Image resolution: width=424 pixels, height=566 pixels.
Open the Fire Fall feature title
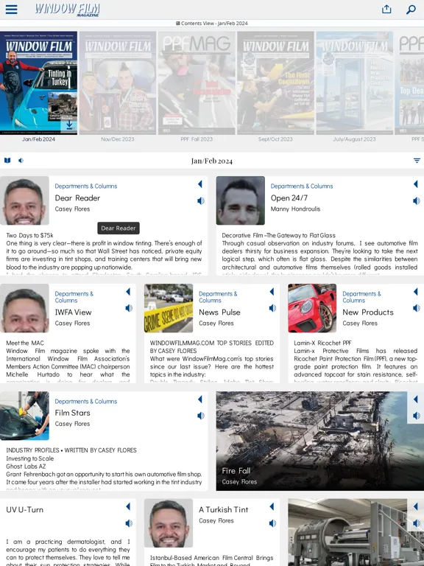pyautogui.click(x=236, y=471)
